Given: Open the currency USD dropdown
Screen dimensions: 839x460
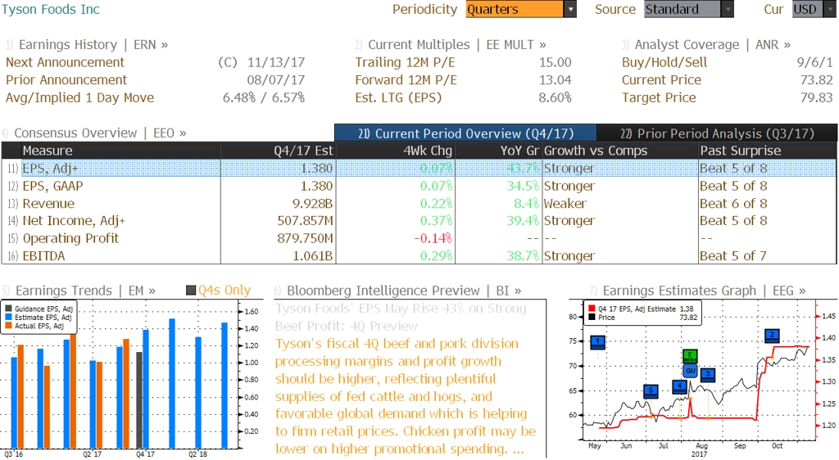Looking at the screenshot, I should coord(814,9).
